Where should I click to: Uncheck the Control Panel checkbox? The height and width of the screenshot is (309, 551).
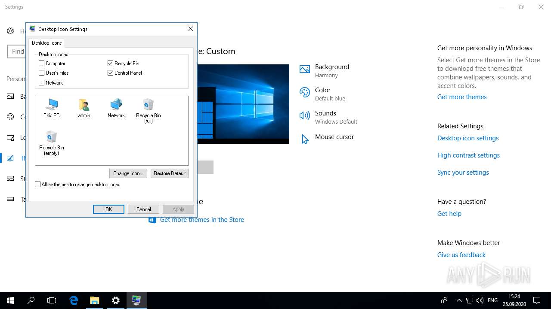coord(111,73)
